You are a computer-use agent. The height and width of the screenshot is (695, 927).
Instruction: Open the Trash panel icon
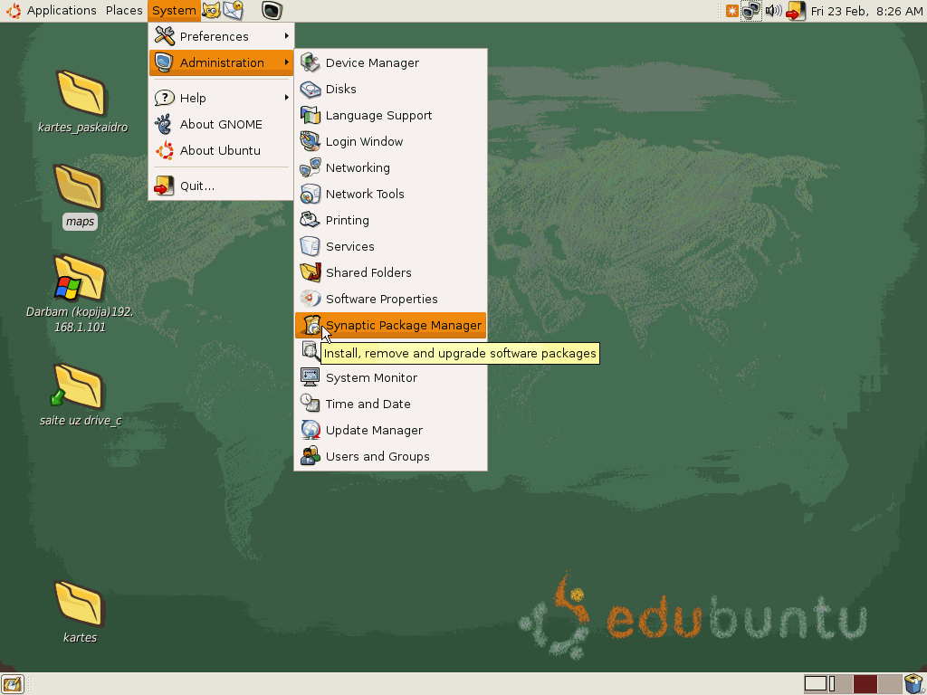(x=914, y=684)
